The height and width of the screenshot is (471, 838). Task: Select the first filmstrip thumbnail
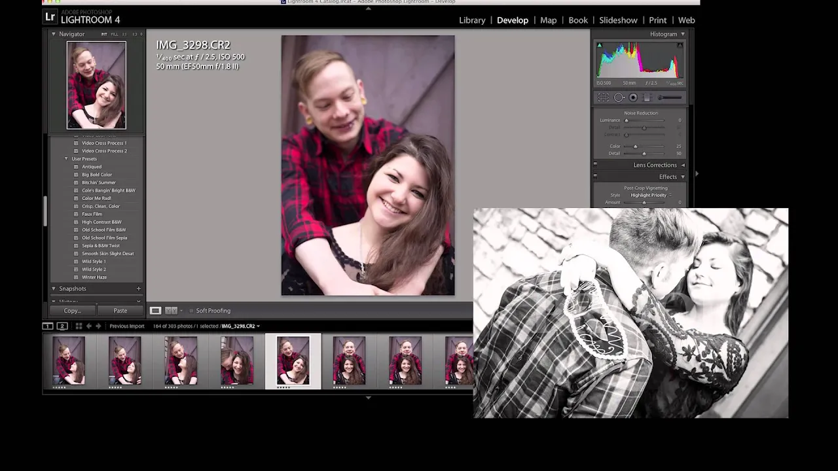click(x=69, y=360)
